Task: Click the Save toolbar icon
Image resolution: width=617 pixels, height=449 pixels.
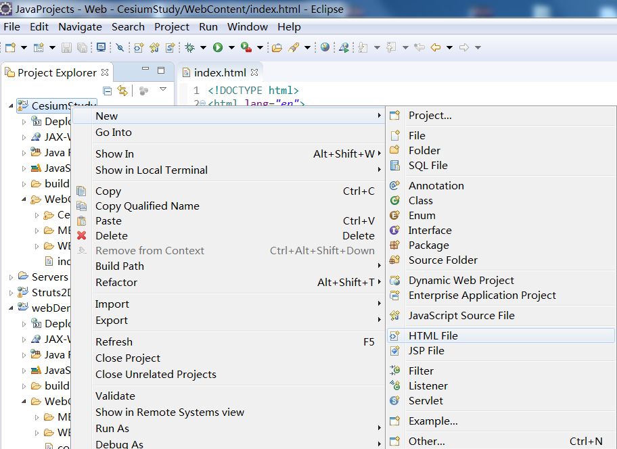Action: pyautogui.click(x=66, y=47)
